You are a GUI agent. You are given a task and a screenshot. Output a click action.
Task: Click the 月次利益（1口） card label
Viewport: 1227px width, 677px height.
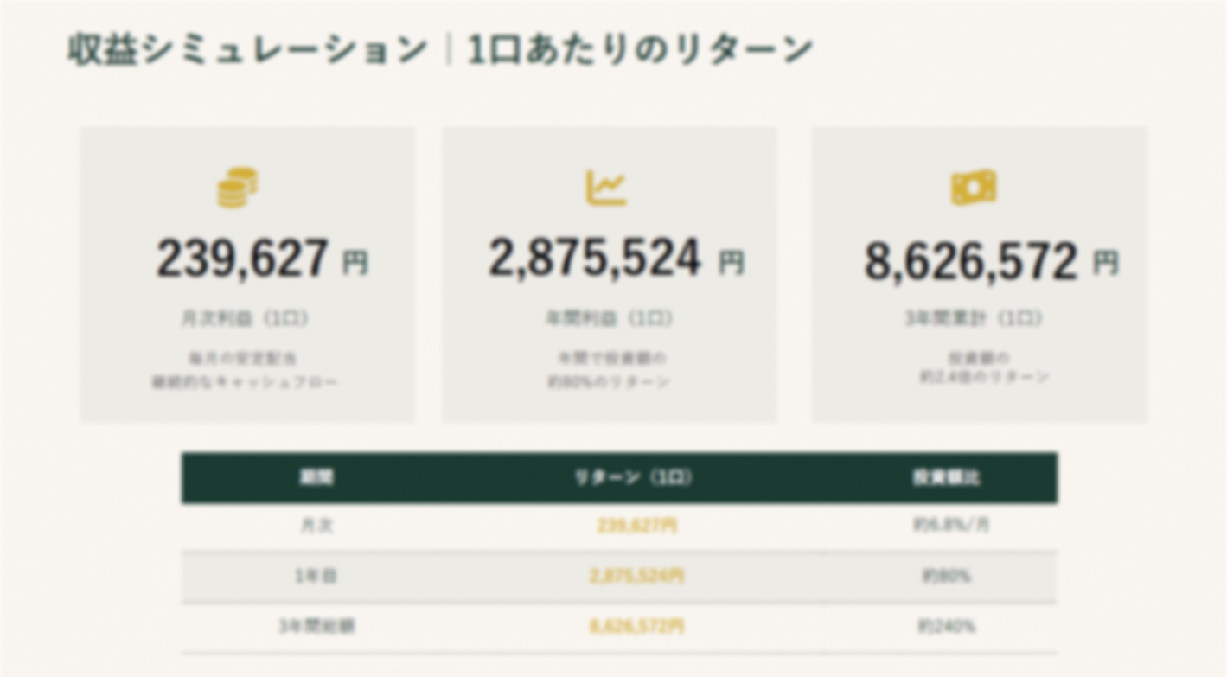(245, 319)
